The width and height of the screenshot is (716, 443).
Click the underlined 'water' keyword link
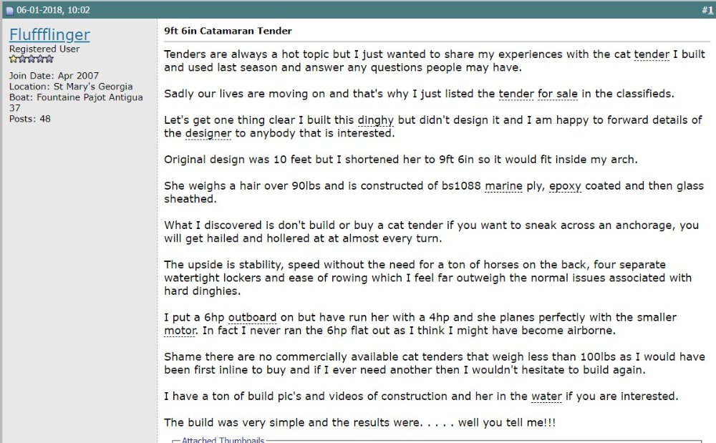(x=546, y=396)
